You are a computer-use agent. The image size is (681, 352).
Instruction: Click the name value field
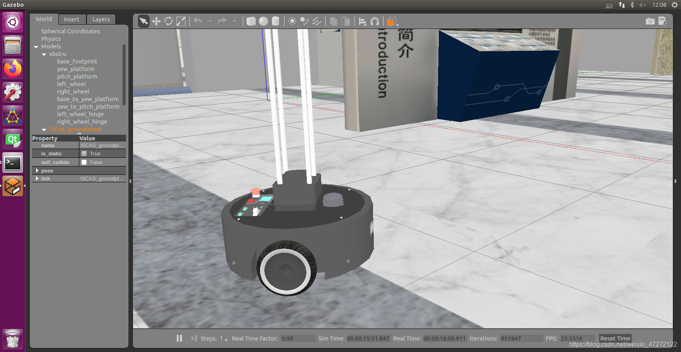(102, 145)
